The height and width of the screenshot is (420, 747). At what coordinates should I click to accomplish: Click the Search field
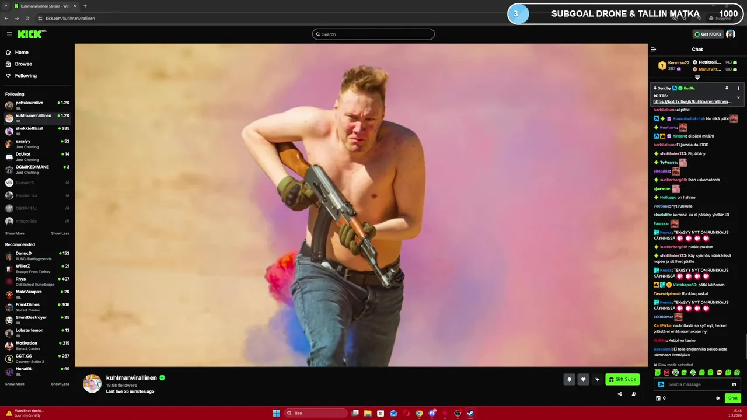coord(373,34)
